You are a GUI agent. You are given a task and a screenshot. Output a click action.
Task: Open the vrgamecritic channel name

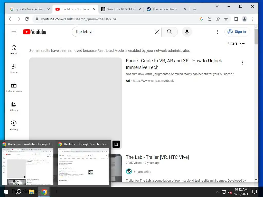142,172
